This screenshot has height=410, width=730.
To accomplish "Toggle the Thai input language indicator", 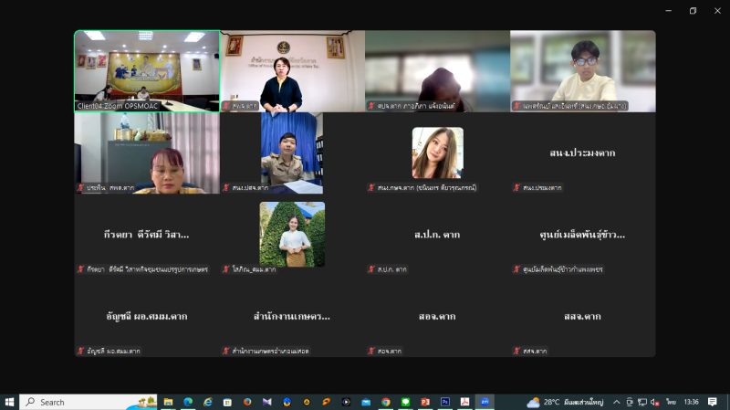I will pos(671,402).
